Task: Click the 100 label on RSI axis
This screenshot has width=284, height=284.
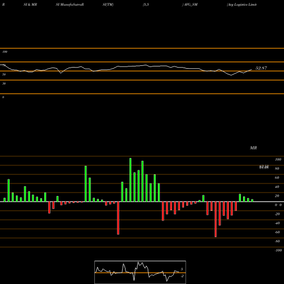Action: [x=5, y=52]
